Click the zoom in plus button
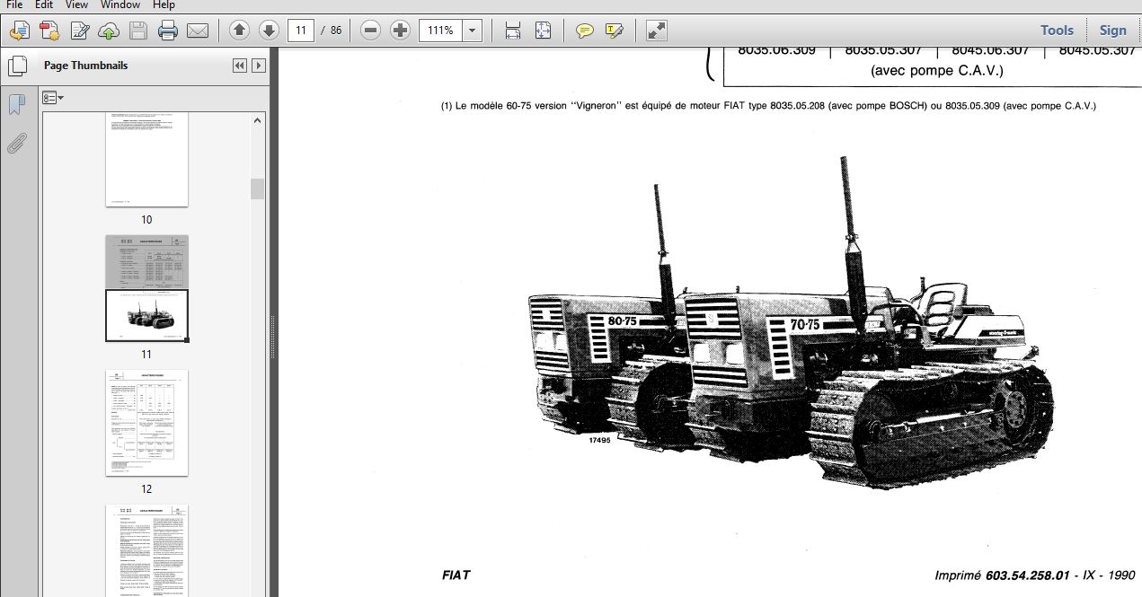 [401, 31]
